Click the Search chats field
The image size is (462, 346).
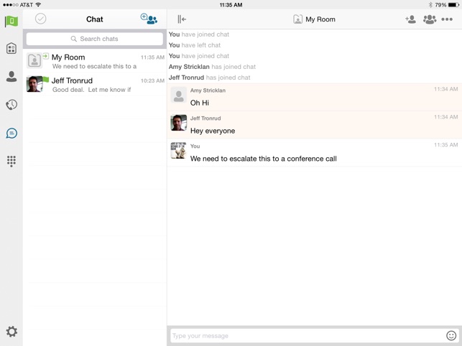95,39
